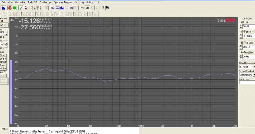
Task: Open the RTA Resolution 1/3 Oct dropdown
Action: pos(247,67)
